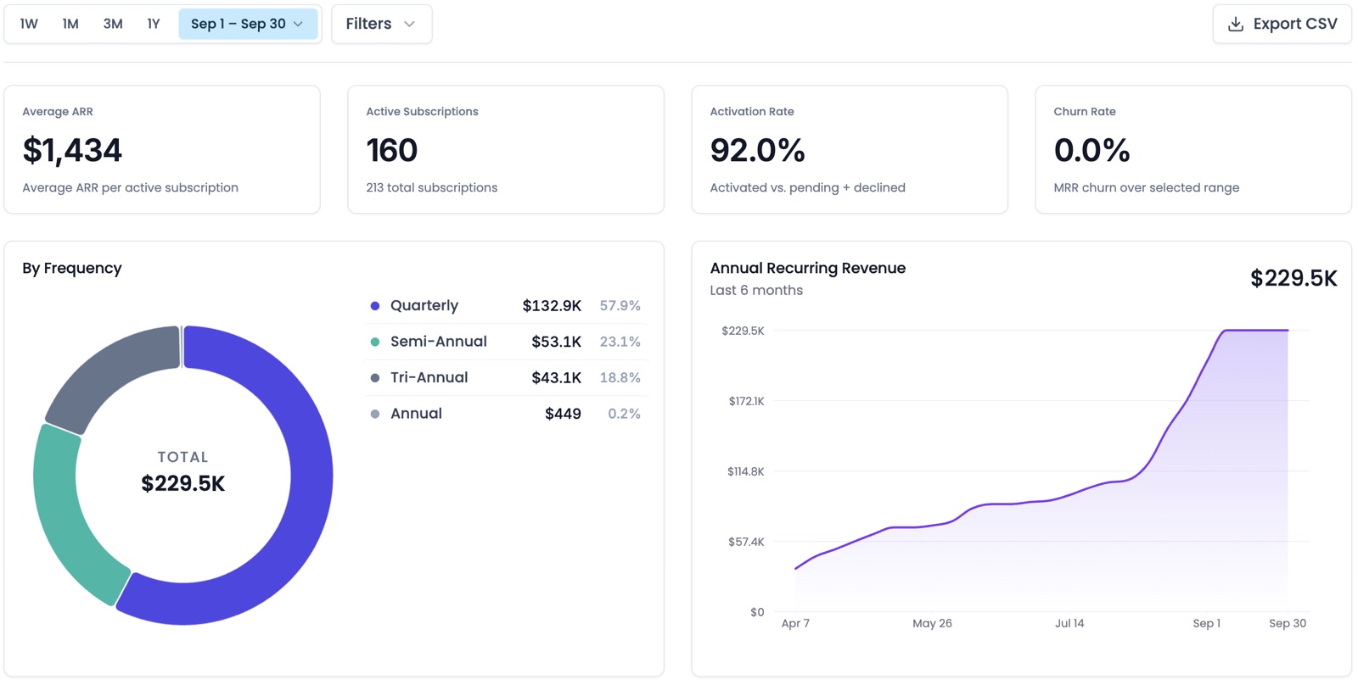Click the Last 6 months subtitle

(756, 290)
